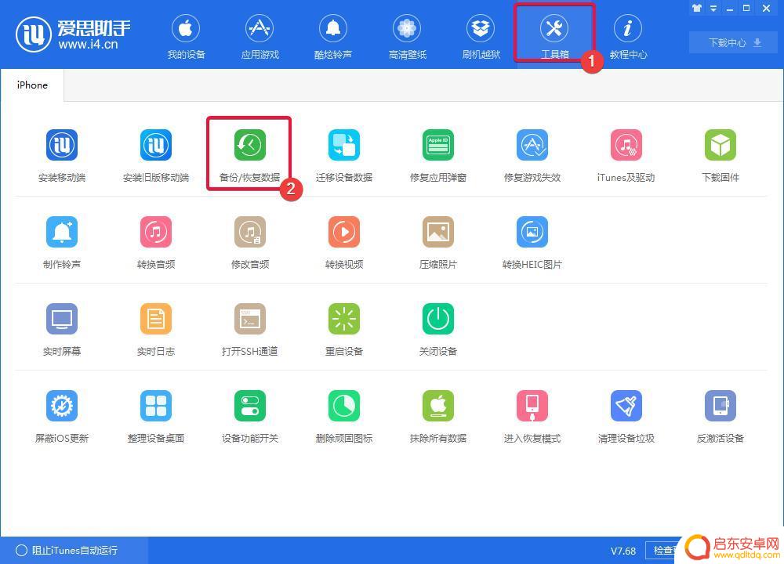Switch to 应用游戏 tab
Viewport: 784px width, 564px height.
(260, 37)
